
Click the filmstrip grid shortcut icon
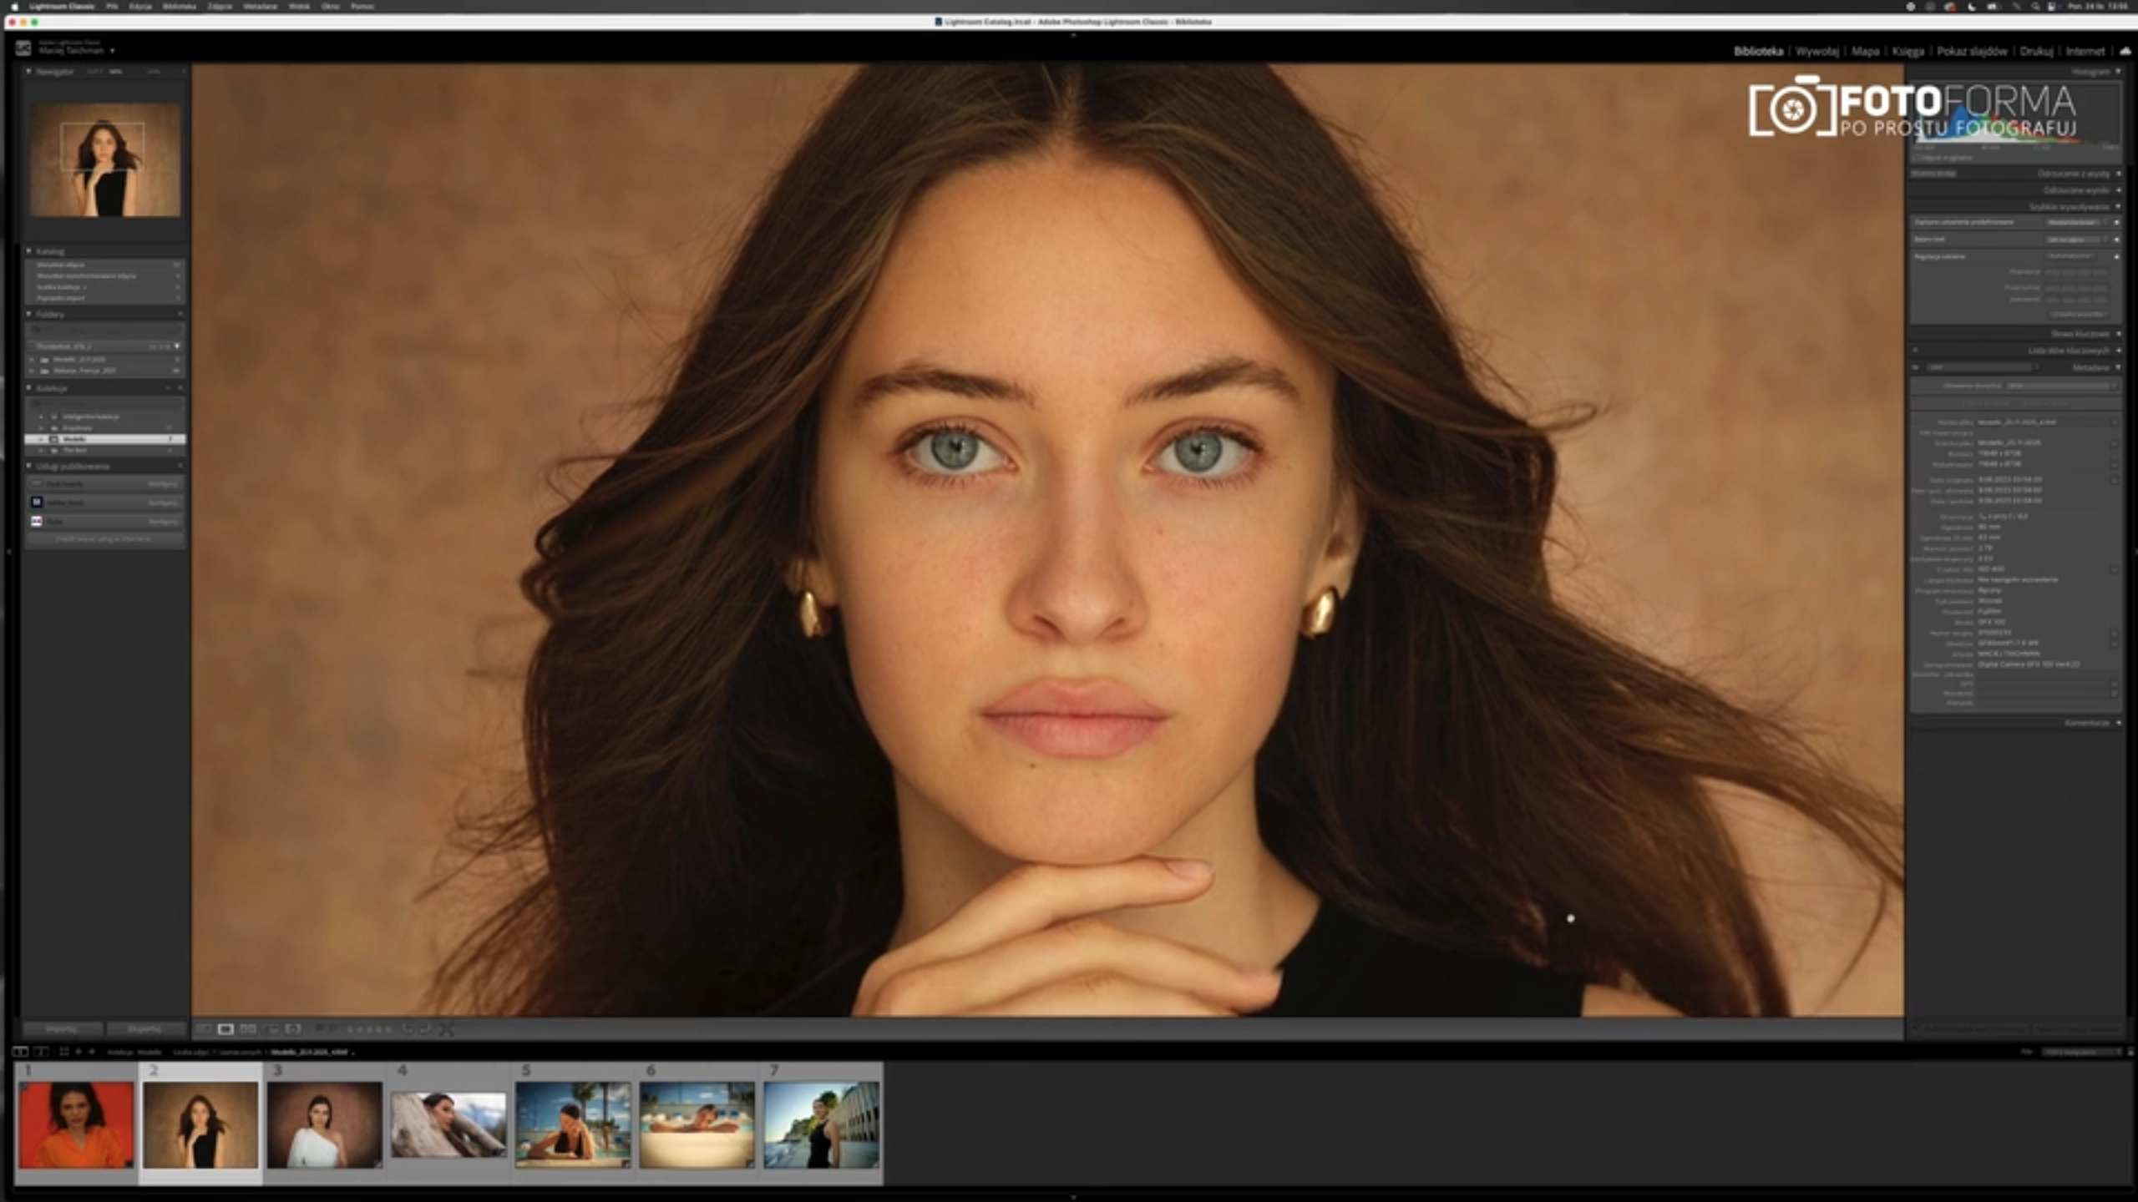click(x=63, y=1052)
